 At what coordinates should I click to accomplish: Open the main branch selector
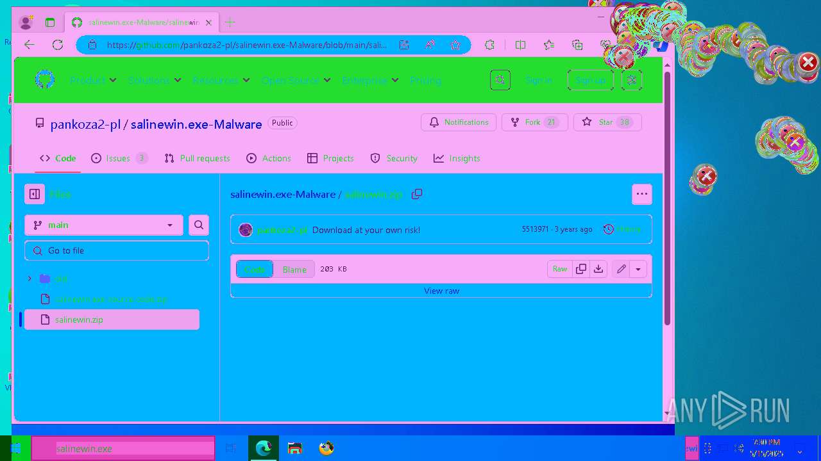point(104,225)
